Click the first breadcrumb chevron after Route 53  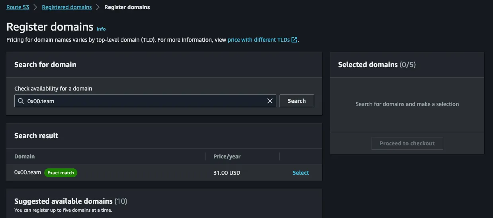[35, 7]
